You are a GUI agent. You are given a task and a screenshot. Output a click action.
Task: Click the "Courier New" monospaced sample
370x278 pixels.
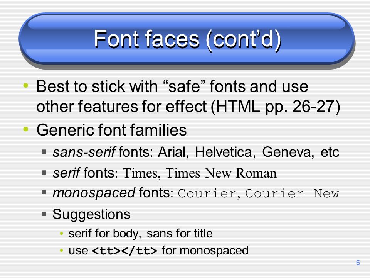click(292, 193)
